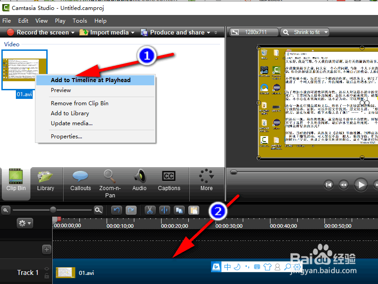Open the Edit menu
378x284 pixels.
(x=23, y=21)
